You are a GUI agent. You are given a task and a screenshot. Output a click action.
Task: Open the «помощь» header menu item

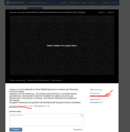point(105,3)
